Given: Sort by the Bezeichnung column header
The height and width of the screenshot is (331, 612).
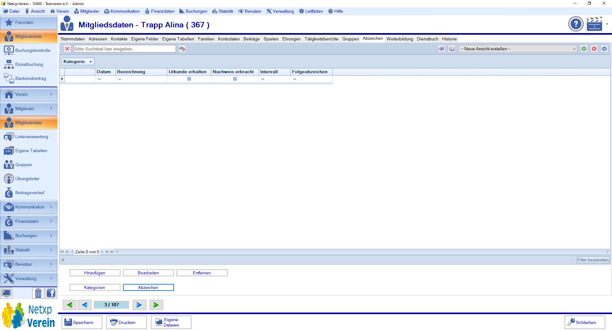Looking at the screenshot, I should pos(141,72).
